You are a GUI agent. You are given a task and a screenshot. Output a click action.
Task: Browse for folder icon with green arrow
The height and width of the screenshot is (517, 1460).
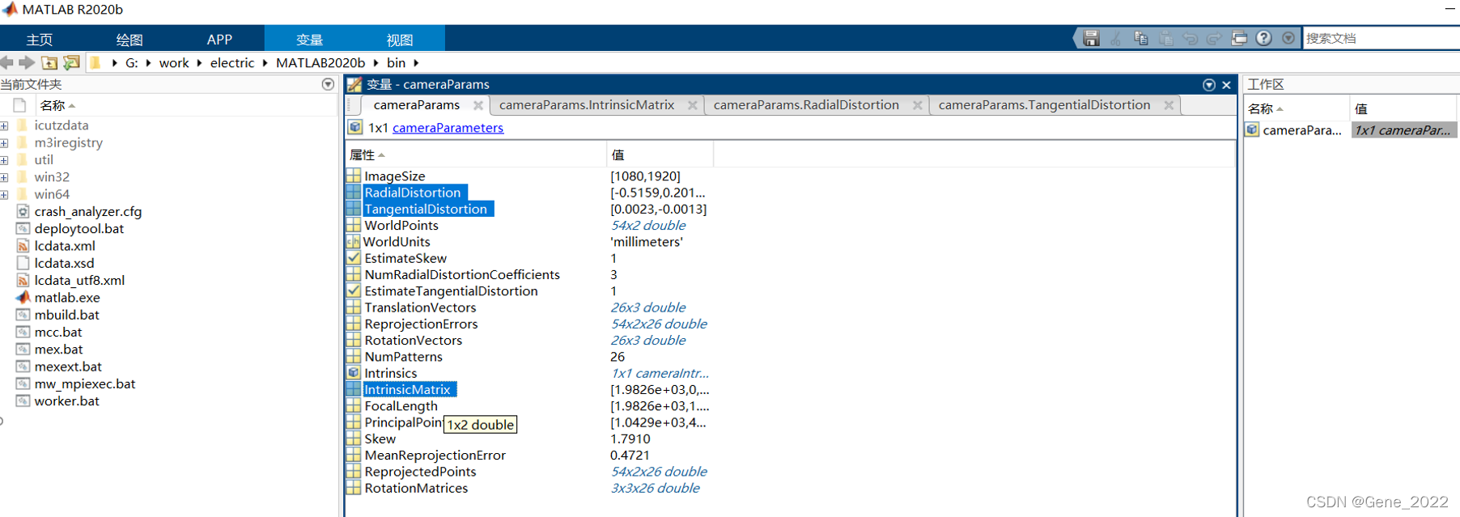point(71,62)
